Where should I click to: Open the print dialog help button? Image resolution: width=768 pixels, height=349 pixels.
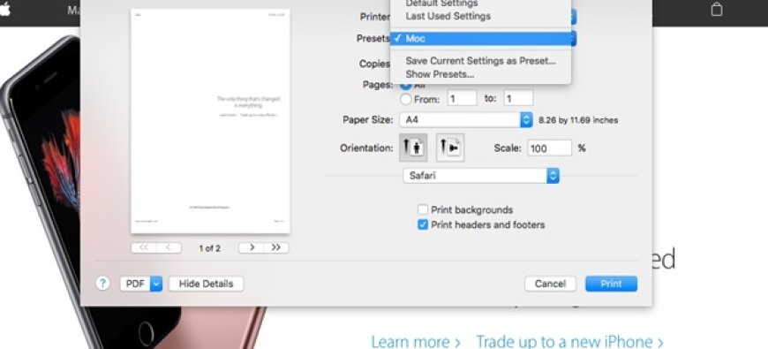(102, 284)
